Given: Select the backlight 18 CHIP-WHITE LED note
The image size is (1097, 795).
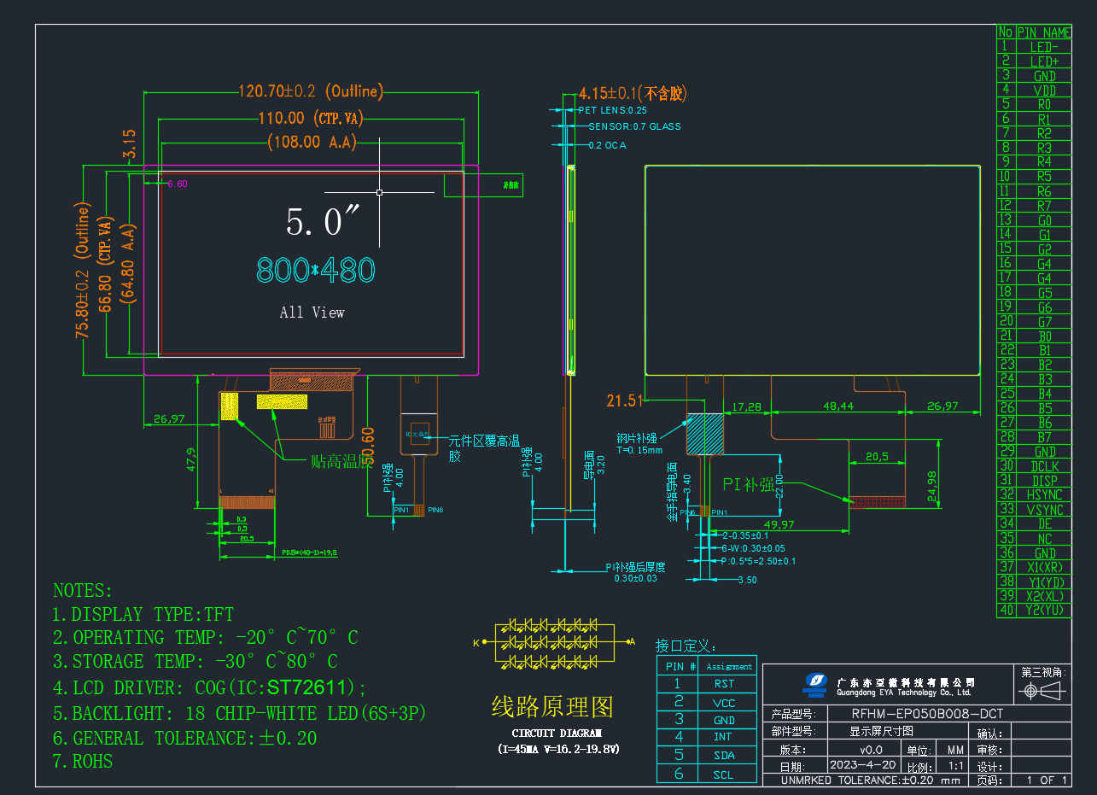Looking at the screenshot, I should [240, 713].
